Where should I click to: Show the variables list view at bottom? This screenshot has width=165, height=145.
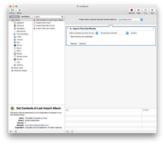[72, 132]
